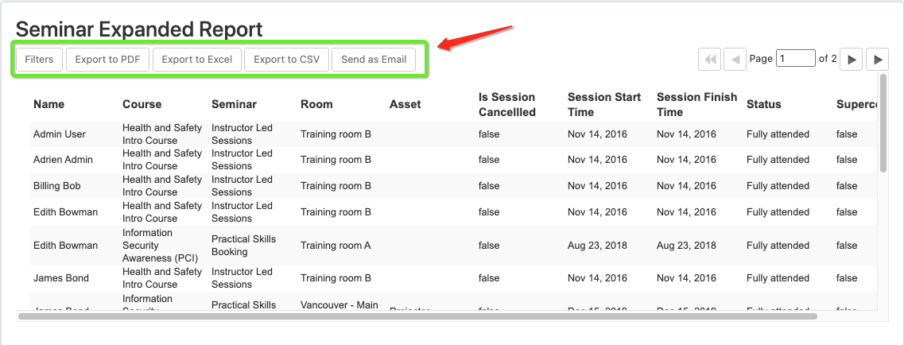Advance to next page arrow beside 'of 2'

click(852, 60)
